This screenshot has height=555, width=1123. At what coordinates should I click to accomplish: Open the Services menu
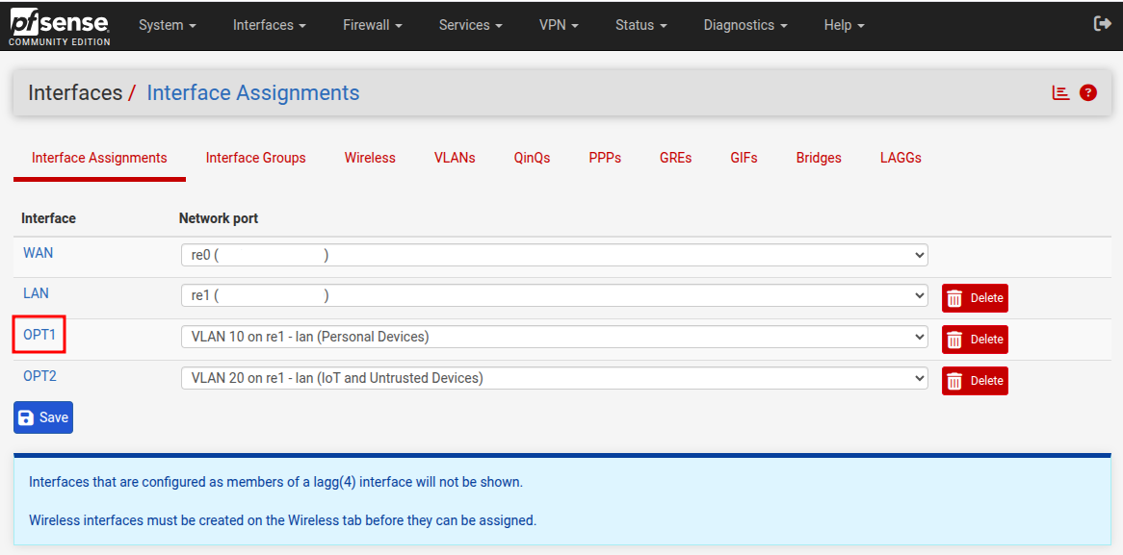click(x=470, y=25)
